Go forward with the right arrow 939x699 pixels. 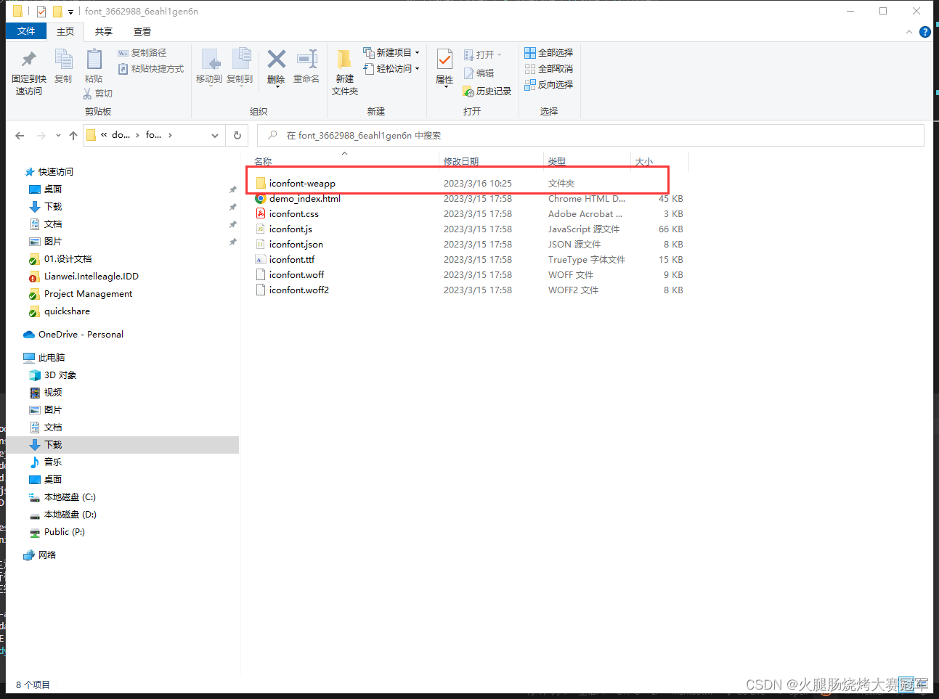[41, 136]
